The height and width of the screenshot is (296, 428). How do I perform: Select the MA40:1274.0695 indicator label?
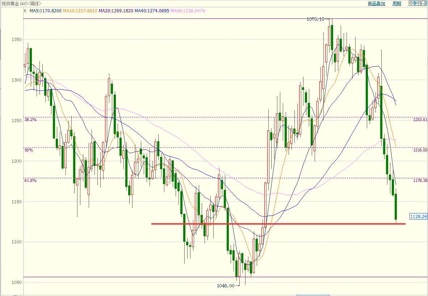click(152, 11)
